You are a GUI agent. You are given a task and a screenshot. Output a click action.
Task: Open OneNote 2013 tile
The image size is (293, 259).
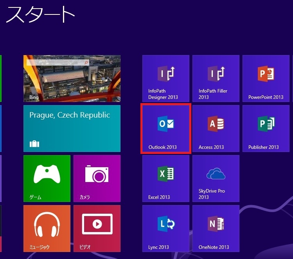[x=216, y=229]
